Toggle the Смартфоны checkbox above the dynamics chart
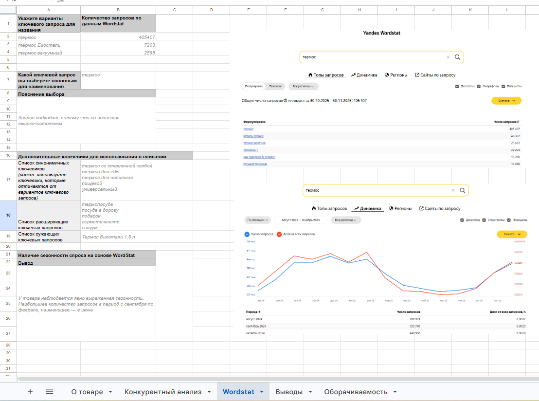 (x=484, y=220)
